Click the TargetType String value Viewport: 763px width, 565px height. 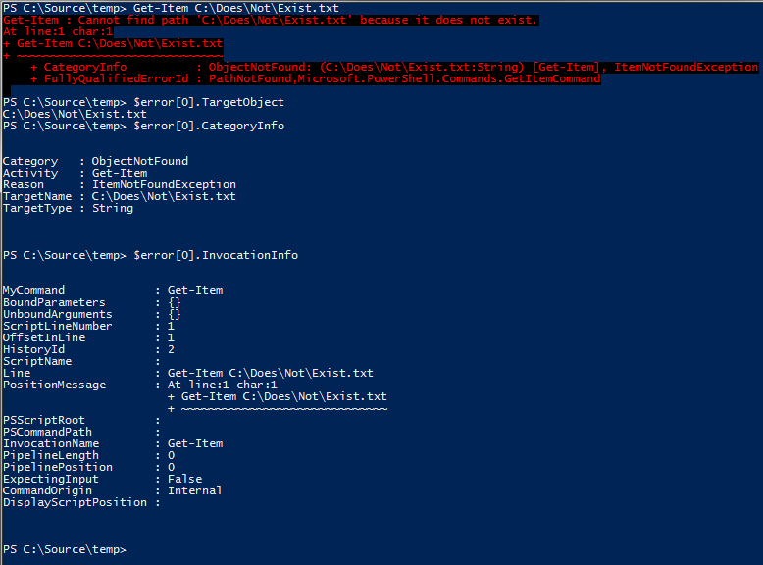[x=113, y=208]
